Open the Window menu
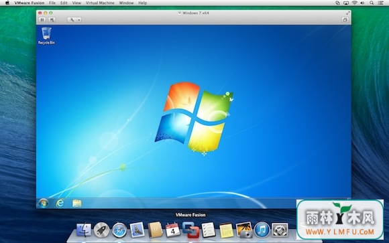 point(126,3)
